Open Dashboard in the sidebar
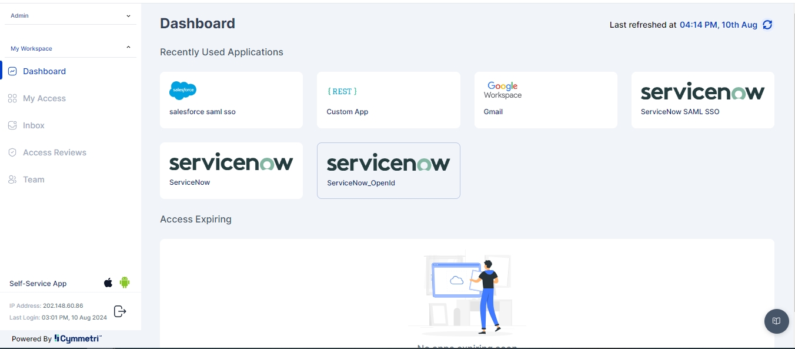Image resolution: width=795 pixels, height=349 pixels. tap(44, 71)
